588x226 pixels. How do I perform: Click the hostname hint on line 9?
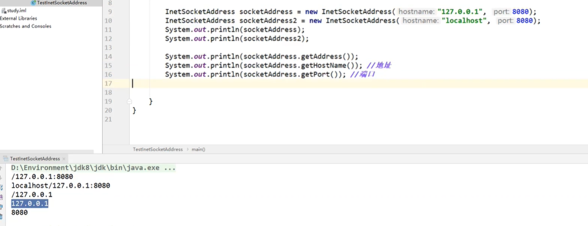[x=415, y=12]
